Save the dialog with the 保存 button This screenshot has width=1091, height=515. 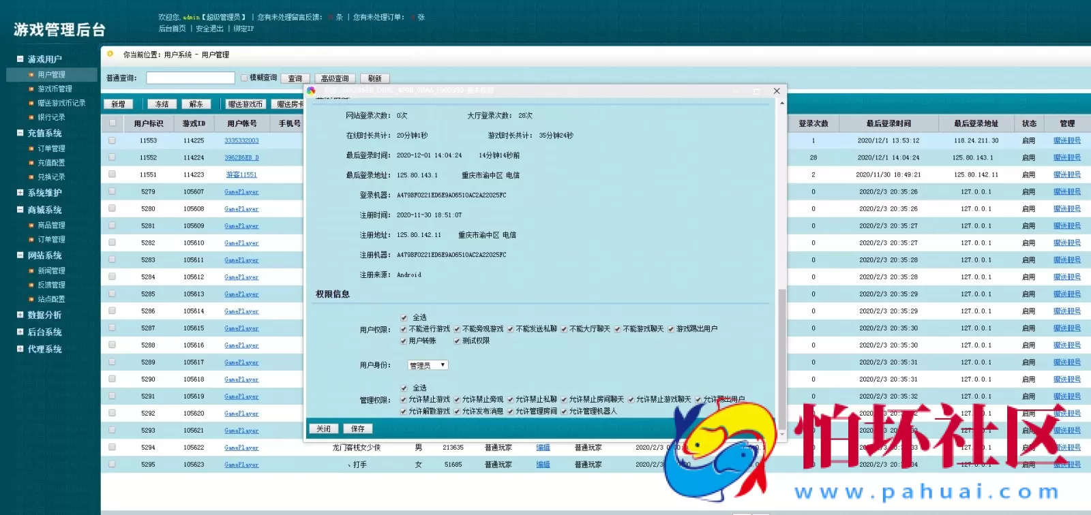[x=358, y=429]
